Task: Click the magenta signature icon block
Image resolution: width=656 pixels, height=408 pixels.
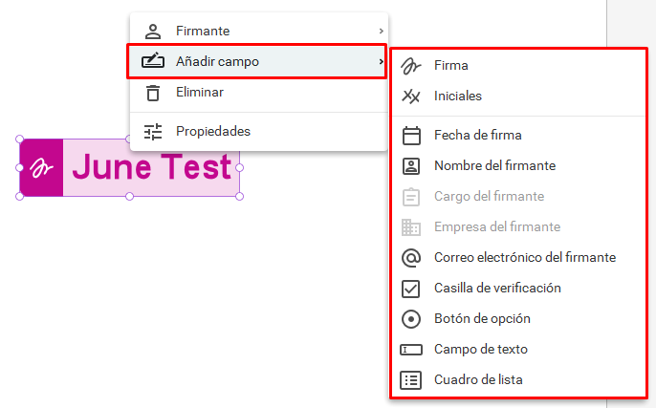Action: (41, 167)
